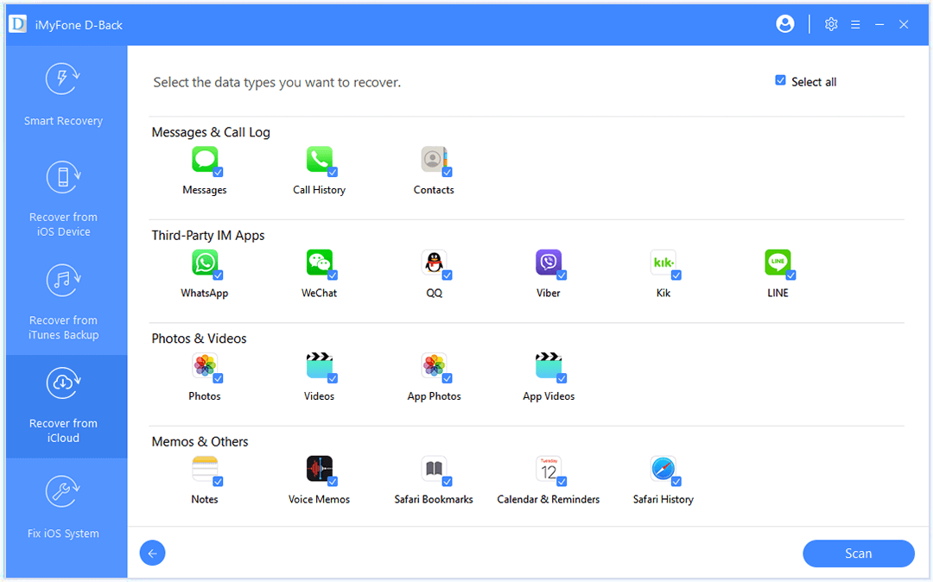Select the WeChat data type icon
The width and height of the screenshot is (933, 582).
coord(319,263)
